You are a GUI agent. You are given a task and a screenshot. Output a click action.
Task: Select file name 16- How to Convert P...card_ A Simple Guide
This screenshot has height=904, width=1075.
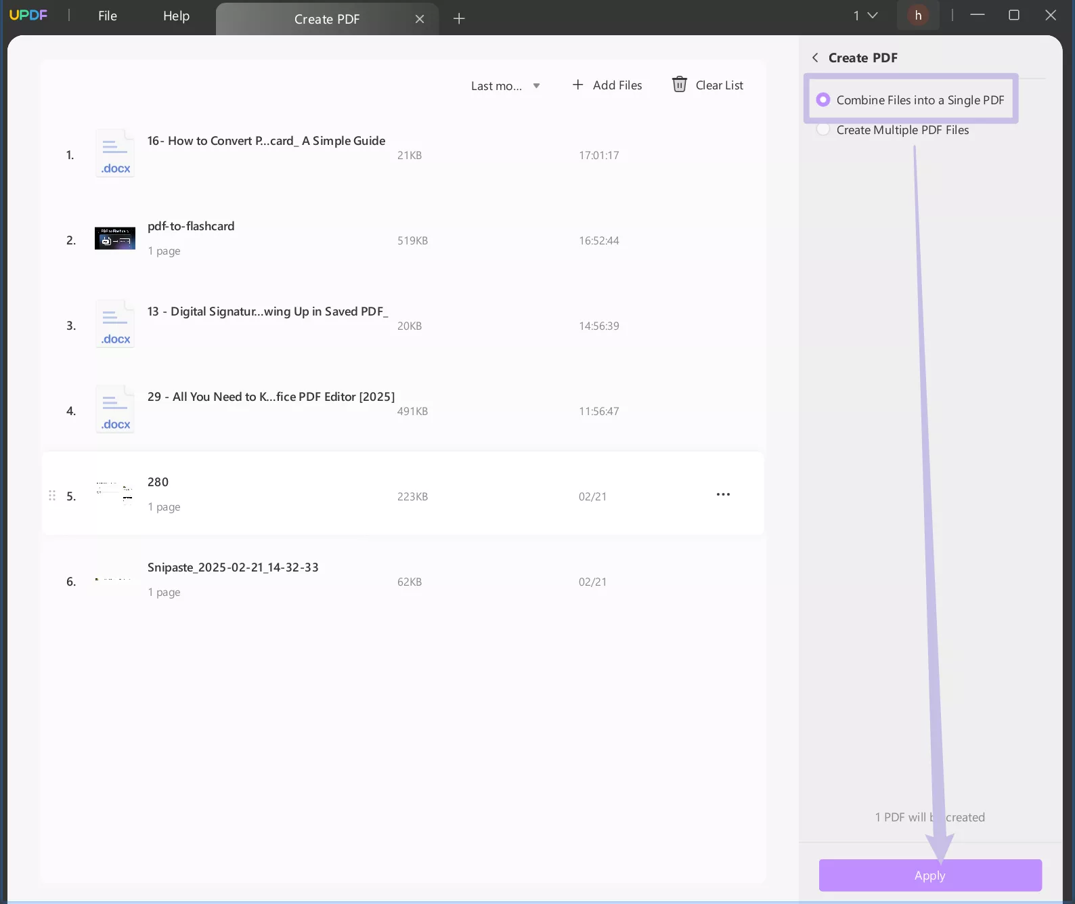pos(266,140)
